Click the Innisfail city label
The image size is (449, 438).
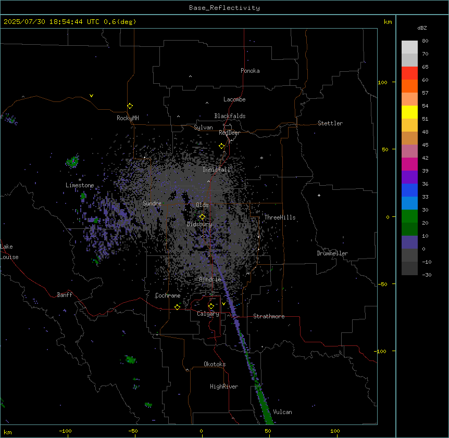click(x=216, y=170)
